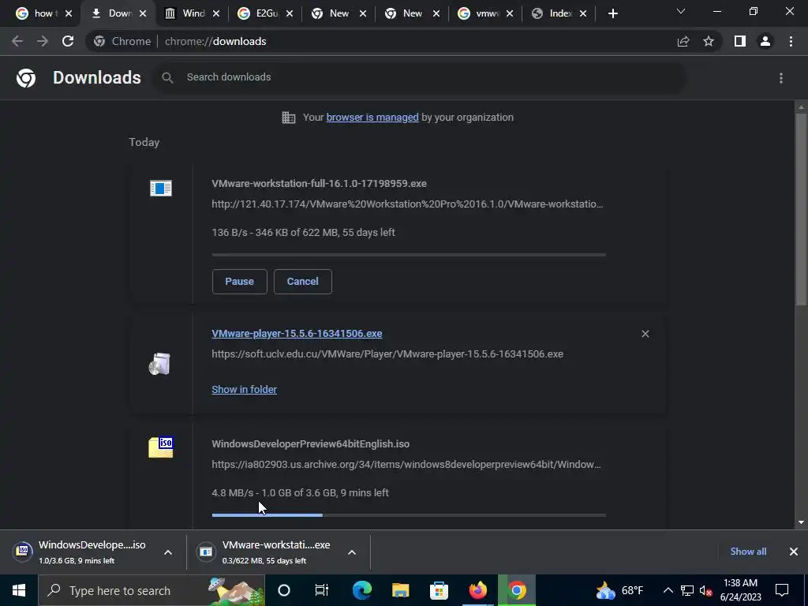
Task: Focus the Search downloads field
Action: pos(418,77)
